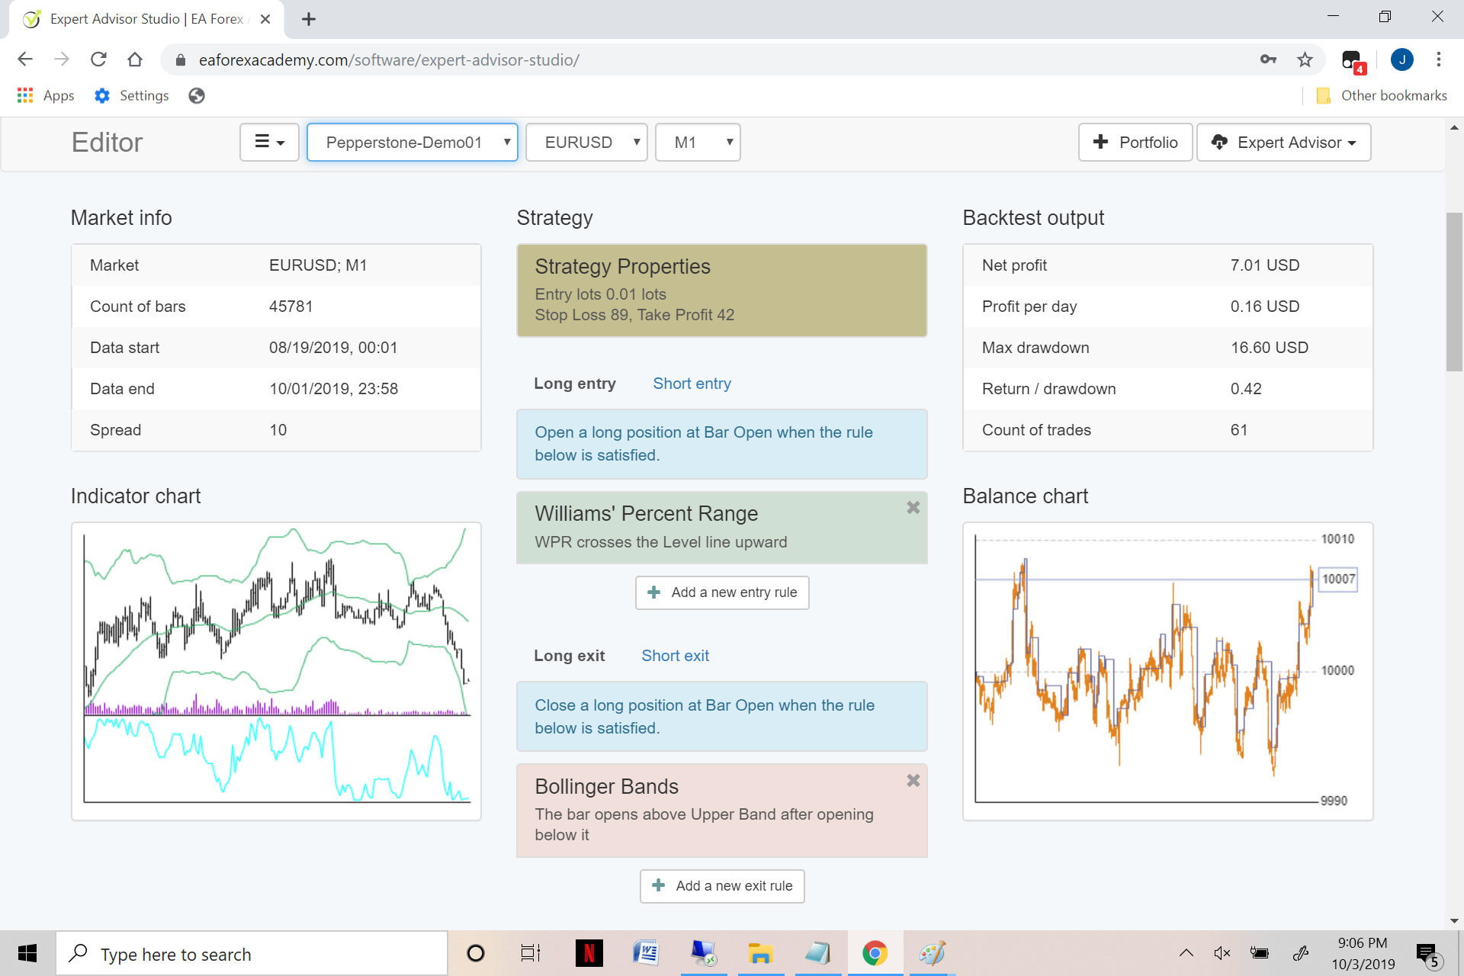Image resolution: width=1464 pixels, height=976 pixels.
Task: Click the Max drawdown value 16.60 USD
Action: tap(1269, 348)
